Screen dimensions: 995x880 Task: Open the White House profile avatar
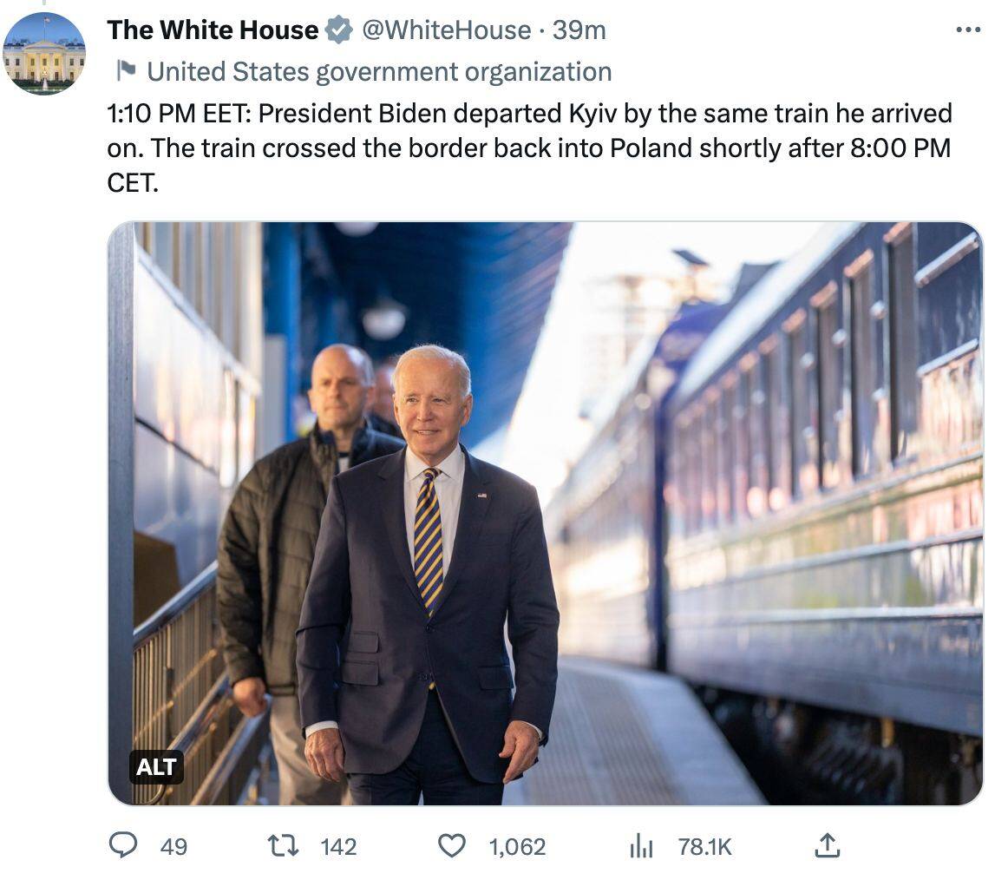pyautogui.click(x=44, y=53)
